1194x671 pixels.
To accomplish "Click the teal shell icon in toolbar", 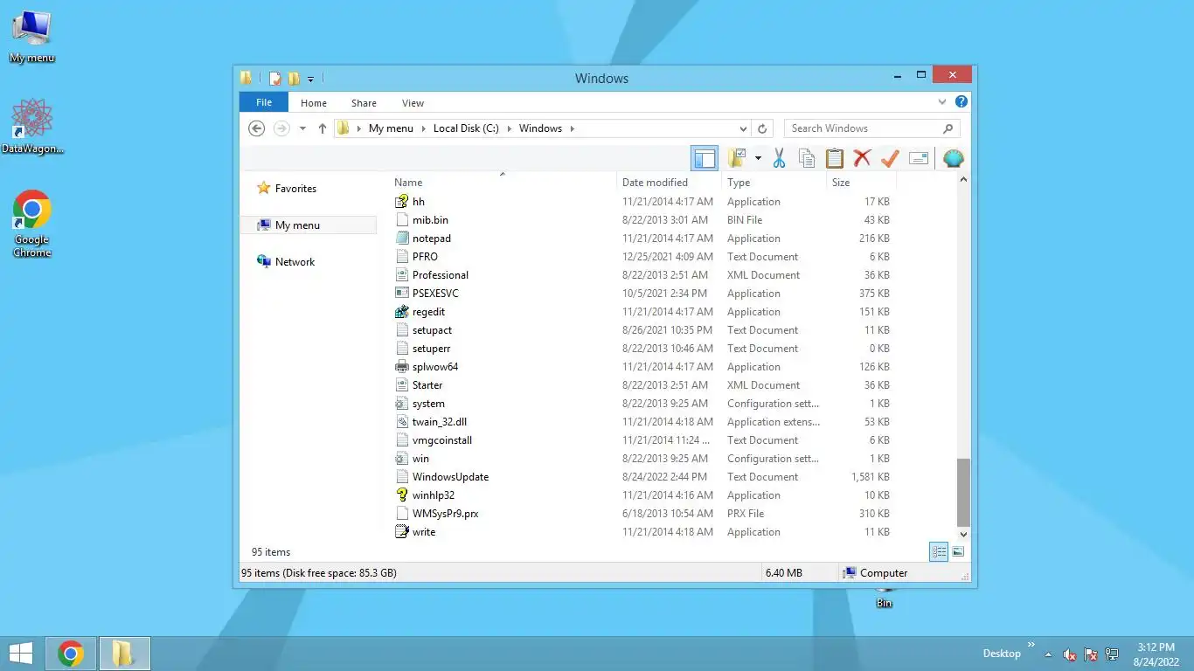I will click(953, 158).
